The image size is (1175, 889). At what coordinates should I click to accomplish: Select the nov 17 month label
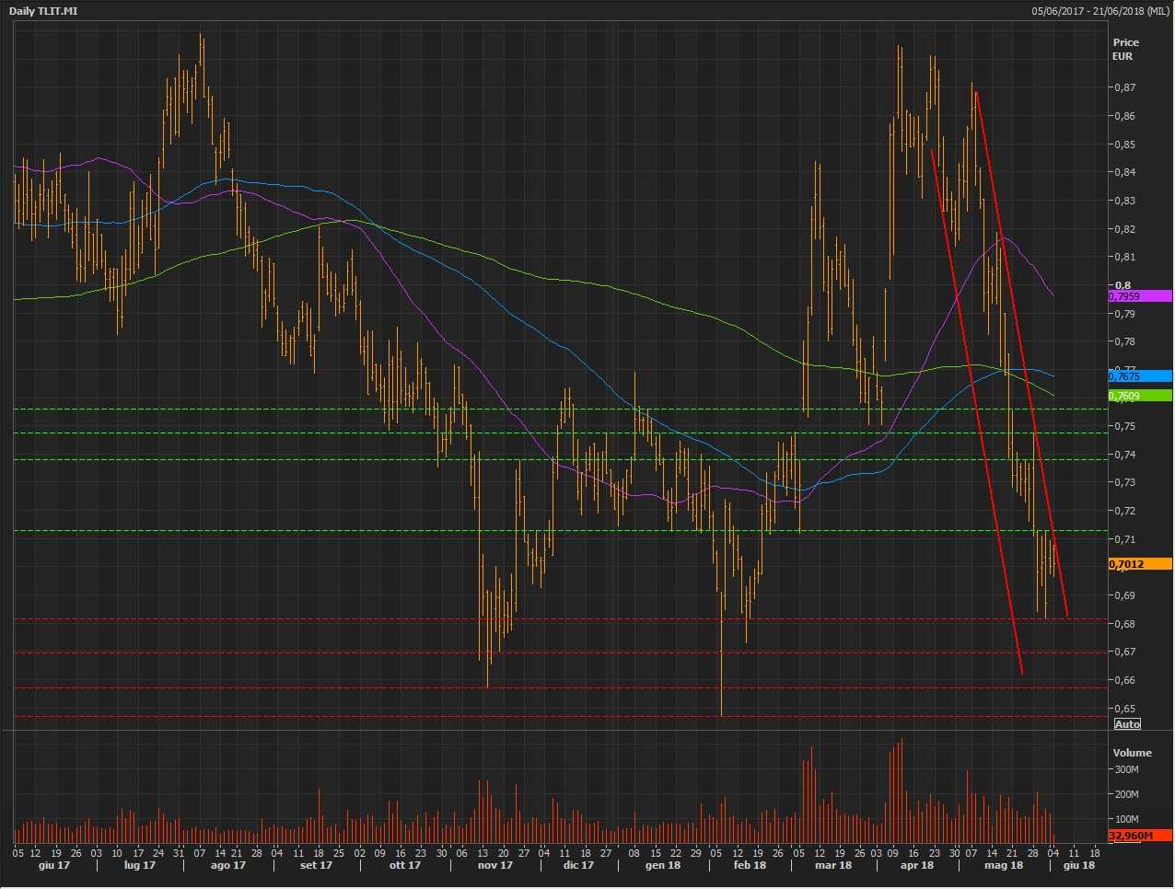tap(494, 865)
